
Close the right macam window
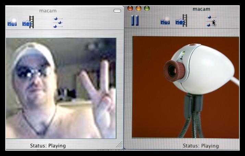pyautogui.click(x=130, y=8)
